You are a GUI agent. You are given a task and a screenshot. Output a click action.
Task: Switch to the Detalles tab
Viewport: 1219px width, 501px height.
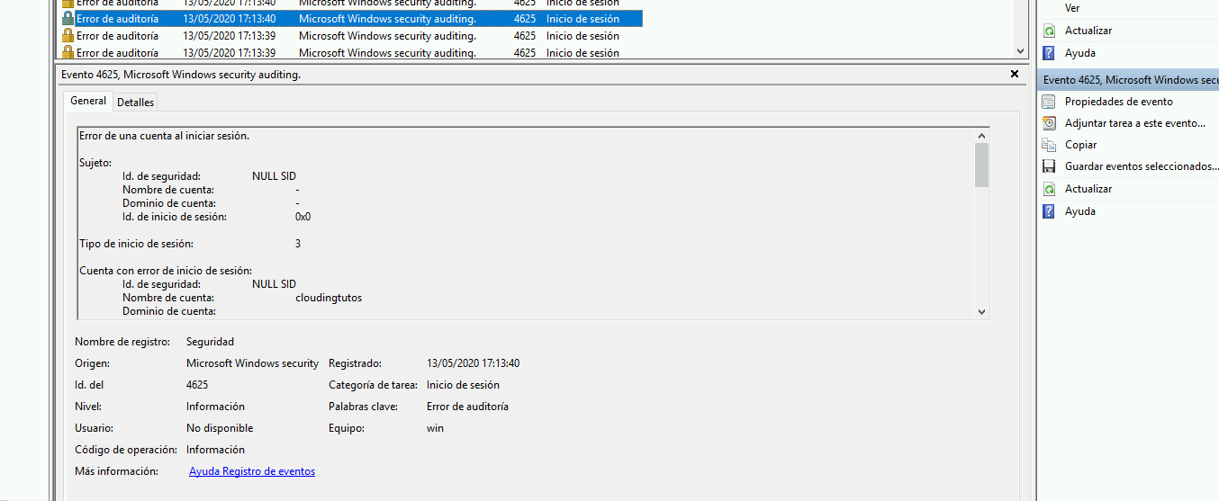point(135,103)
